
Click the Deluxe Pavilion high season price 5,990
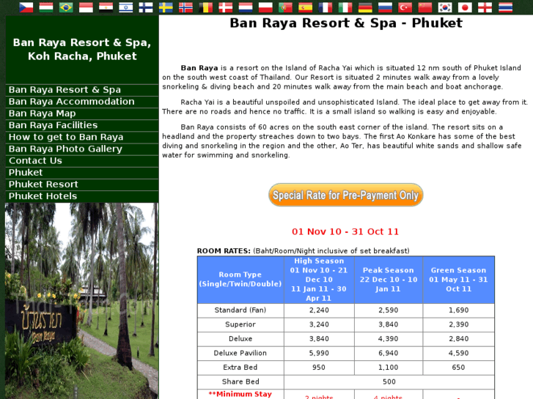[x=319, y=353]
